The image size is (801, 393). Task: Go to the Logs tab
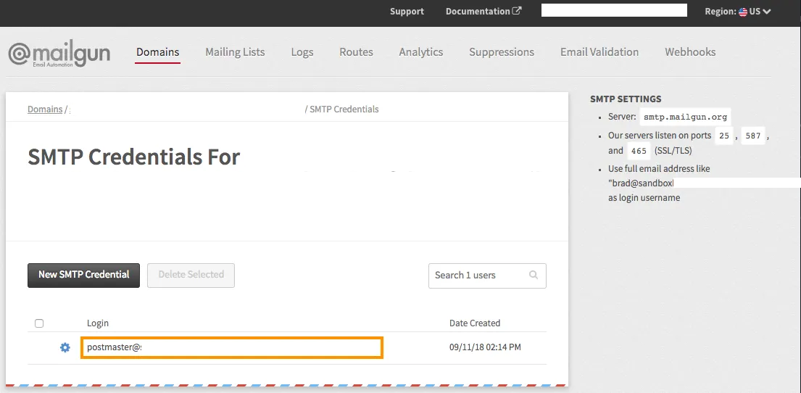pos(302,52)
